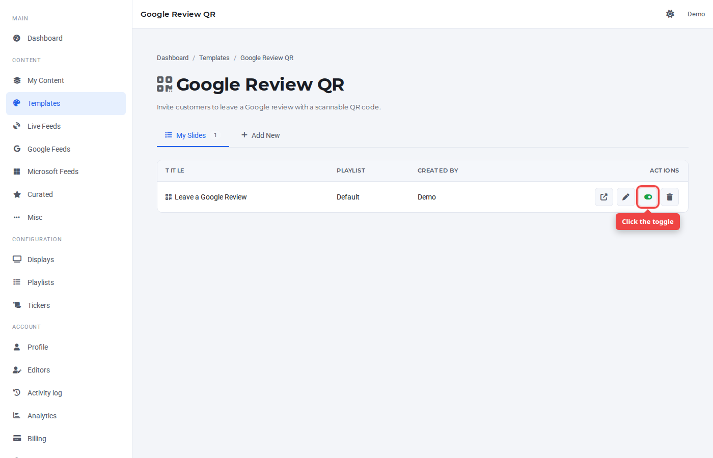
Task: Click the Demo created-by cell
Action: tap(427, 197)
